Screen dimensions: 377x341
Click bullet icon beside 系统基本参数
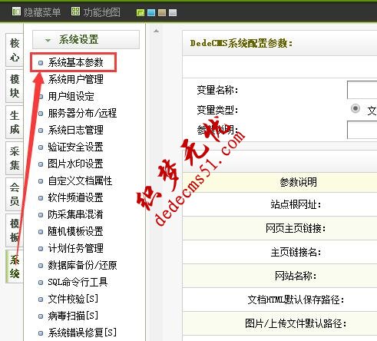click(x=41, y=63)
